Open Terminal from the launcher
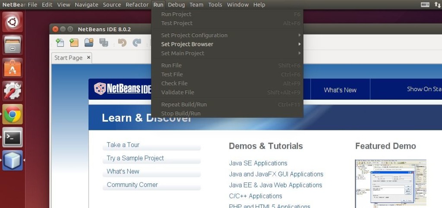Viewport: 442px width, 208px height. (x=13, y=137)
